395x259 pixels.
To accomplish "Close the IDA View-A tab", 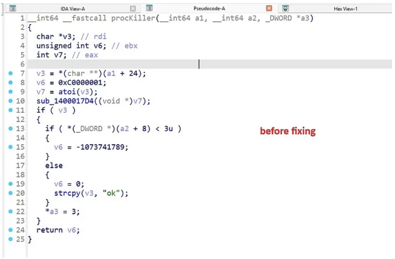I will 133,8.
